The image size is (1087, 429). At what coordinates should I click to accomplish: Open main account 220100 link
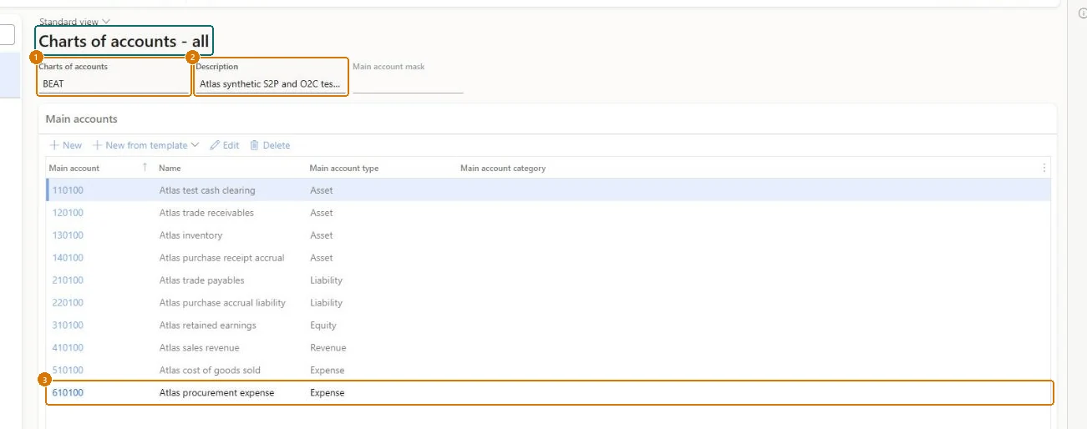click(68, 303)
